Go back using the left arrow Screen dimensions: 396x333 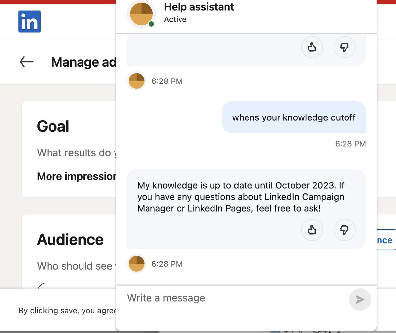[27, 62]
